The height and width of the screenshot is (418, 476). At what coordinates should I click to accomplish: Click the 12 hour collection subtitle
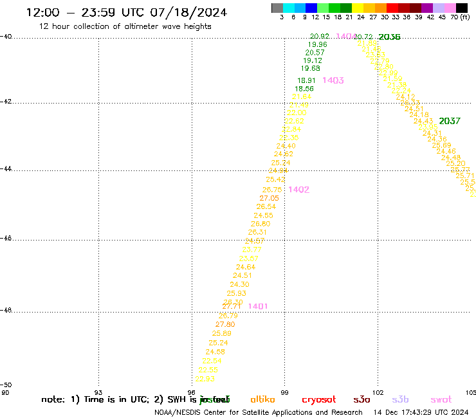(125, 26)
